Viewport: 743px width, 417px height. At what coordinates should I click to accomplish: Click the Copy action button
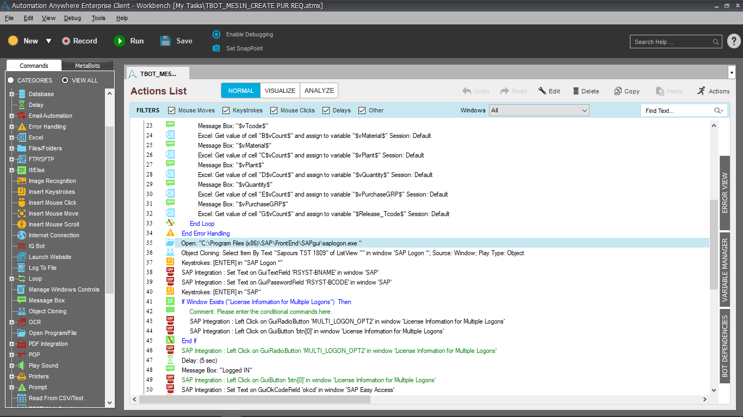(x=627, y=91)
